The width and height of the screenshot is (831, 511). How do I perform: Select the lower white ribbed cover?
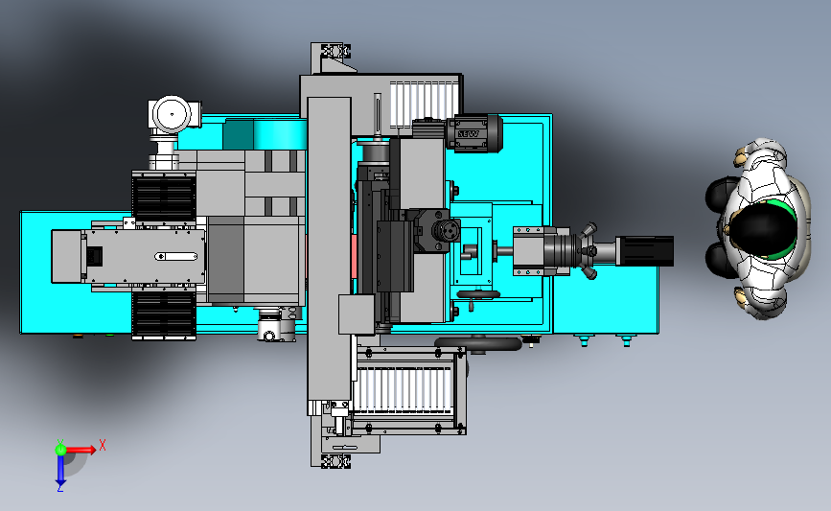point(404,391)
